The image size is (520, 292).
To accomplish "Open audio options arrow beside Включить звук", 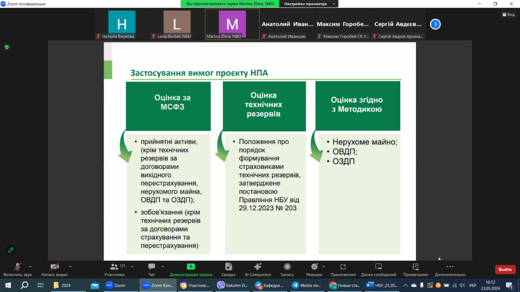I will [30, 267].
